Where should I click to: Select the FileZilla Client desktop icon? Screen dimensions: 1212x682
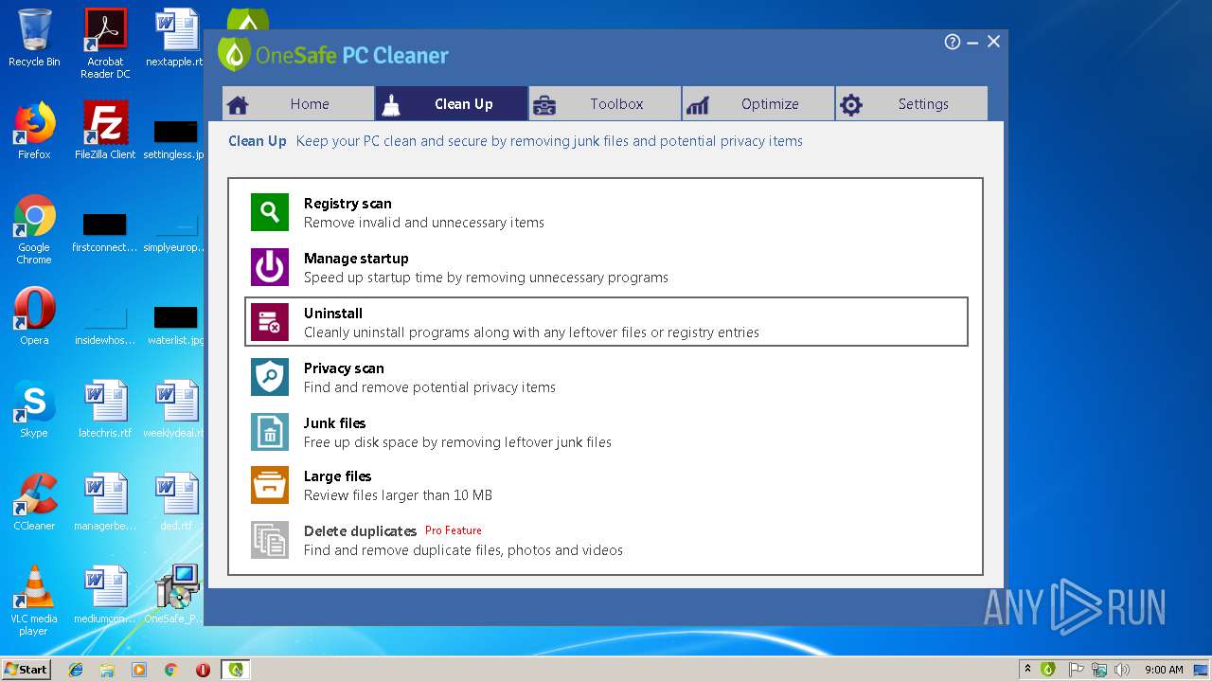tap(105, 131)
